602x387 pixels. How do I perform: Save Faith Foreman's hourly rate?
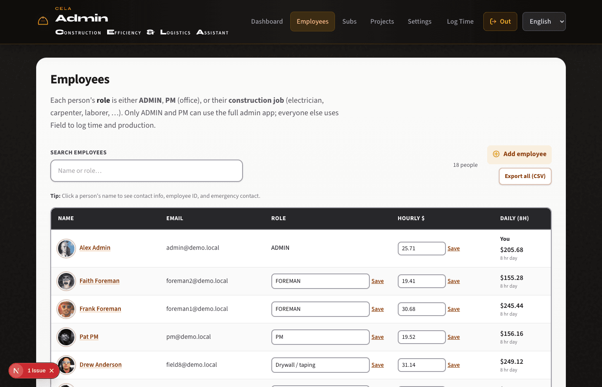454,281
